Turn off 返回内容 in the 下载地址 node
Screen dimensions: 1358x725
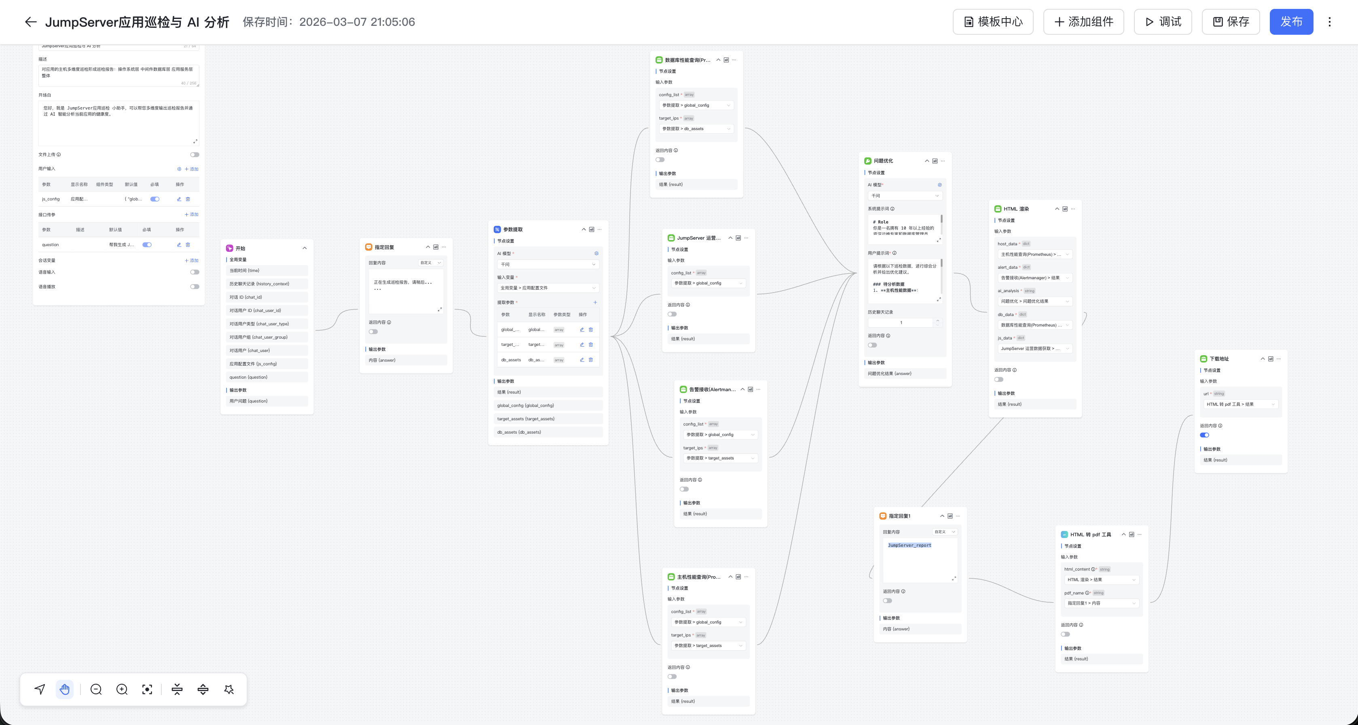coord(1205,435)
